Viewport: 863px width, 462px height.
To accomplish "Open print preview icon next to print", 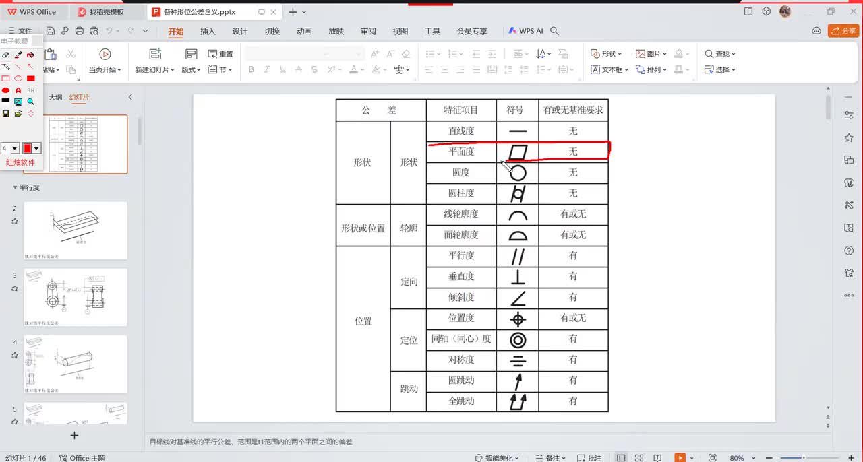I will 94,31.
